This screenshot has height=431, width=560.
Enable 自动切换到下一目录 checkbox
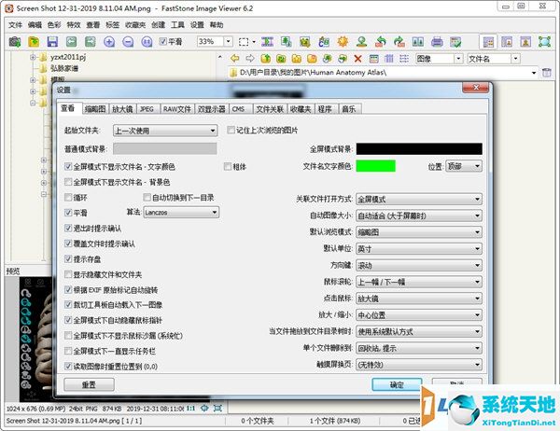[147, 197]
